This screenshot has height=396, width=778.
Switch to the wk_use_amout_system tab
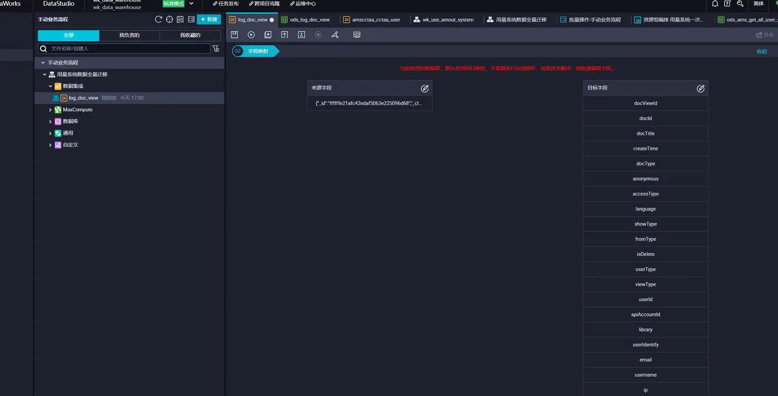[443, 19]
